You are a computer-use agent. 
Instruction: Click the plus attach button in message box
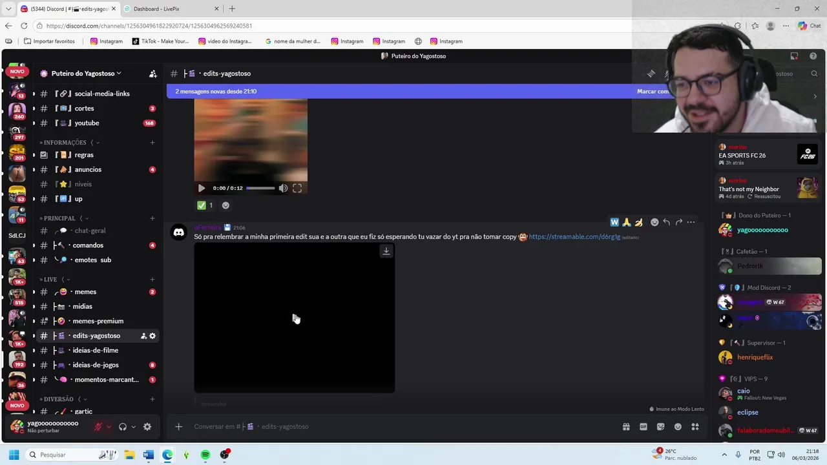tap(179, 426)
